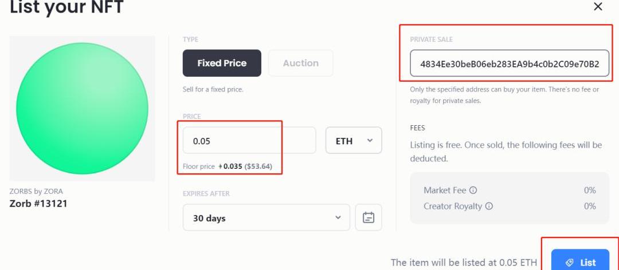Image resolution: width=619 pixels, height=270 pixels.
Task: Expand the 30 days expiration dropdown
Action: click(x=266, y=218)
